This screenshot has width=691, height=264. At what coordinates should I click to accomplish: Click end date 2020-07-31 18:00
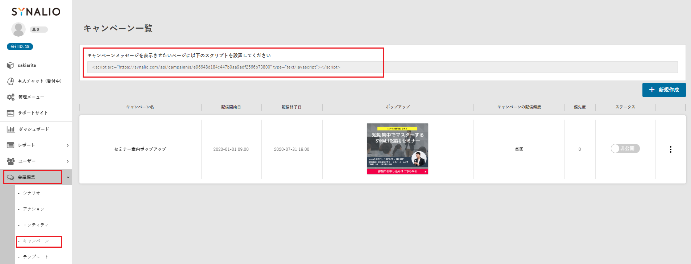click(x=291, y=149)
